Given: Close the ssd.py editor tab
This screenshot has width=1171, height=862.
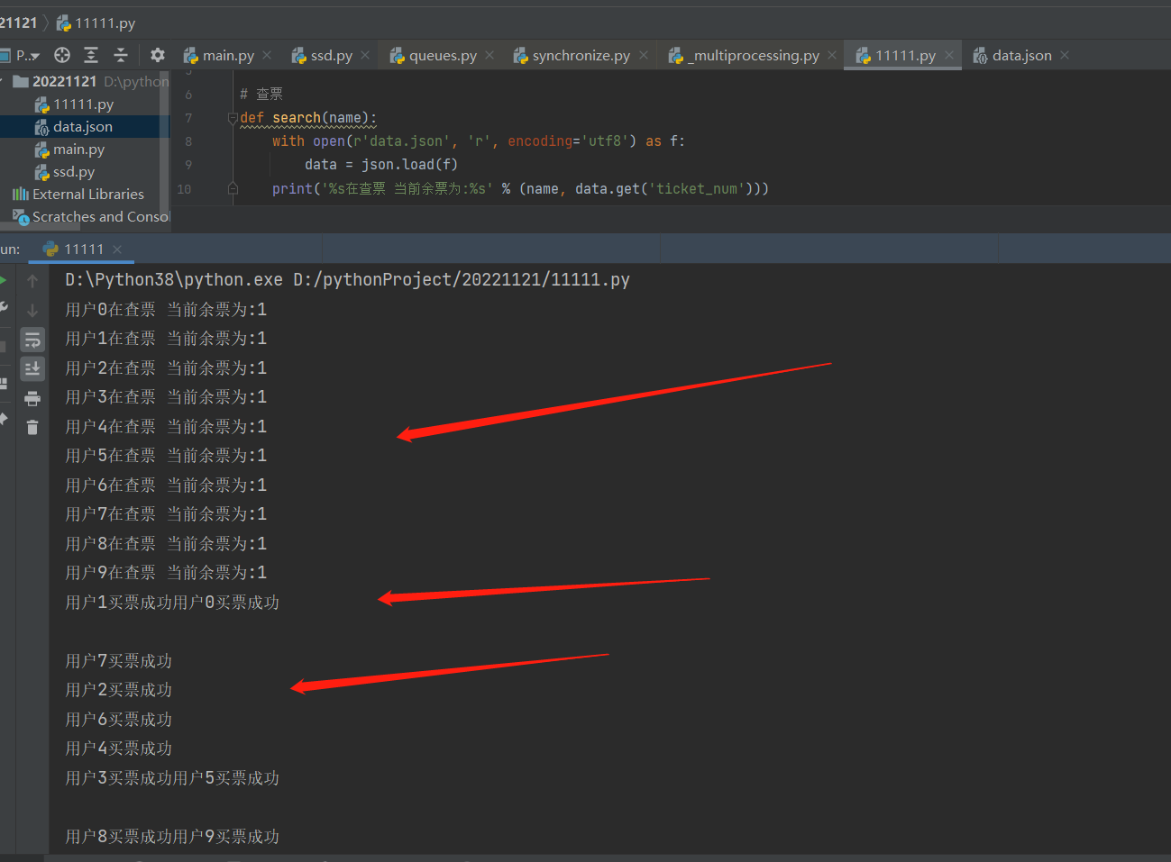Looking at the screenshot, I should click(365, 55).
